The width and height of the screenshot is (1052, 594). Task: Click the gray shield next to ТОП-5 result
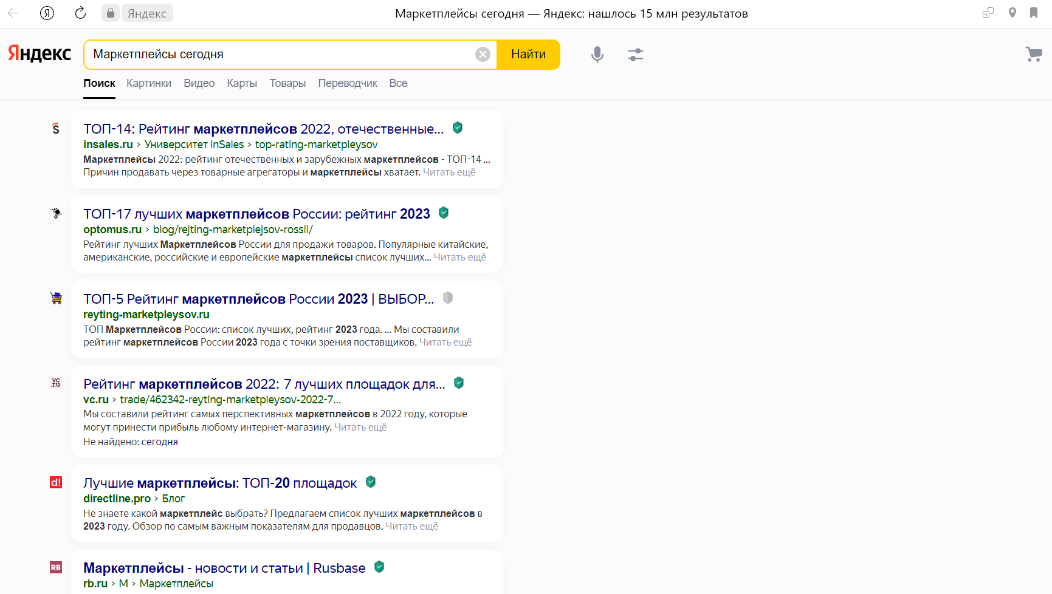[448, 298]
